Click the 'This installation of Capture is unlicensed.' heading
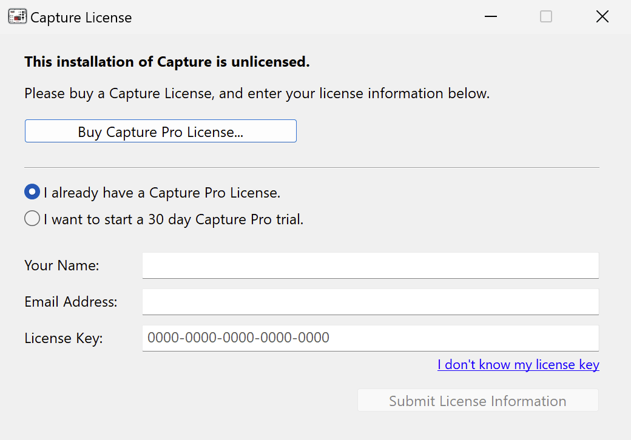631x440 pixels. (x=167, y=62)
